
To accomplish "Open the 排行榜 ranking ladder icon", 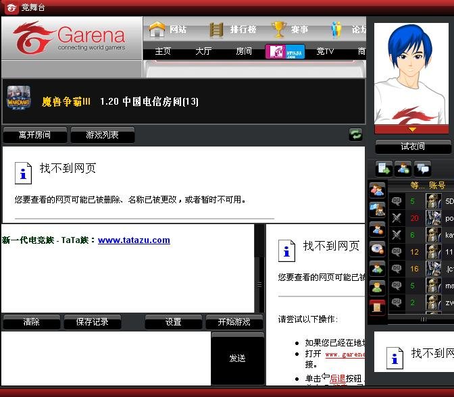I will click(x=216, y=30).
